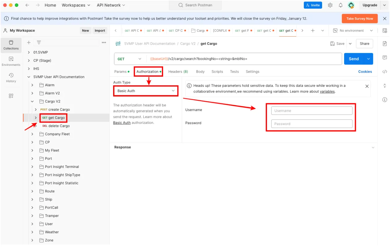Open the notifications bell icon
The width and height of the screenshot is (390, 247).
(340, 5)
